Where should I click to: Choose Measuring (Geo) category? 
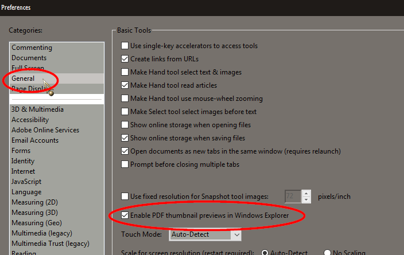pos(57,223)
